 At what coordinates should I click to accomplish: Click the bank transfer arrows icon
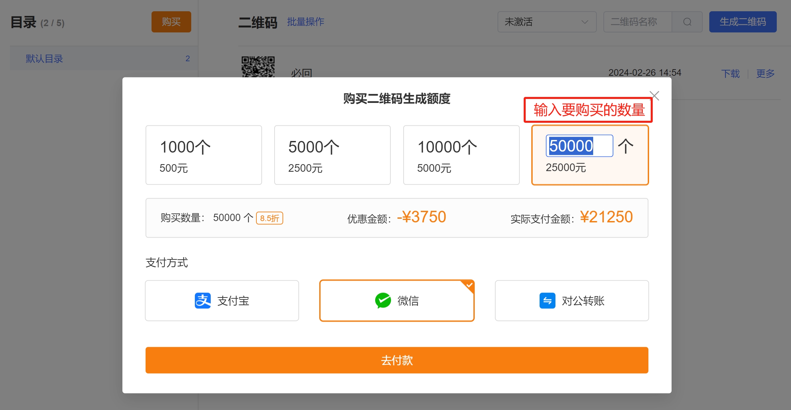(x=547, y=300)
